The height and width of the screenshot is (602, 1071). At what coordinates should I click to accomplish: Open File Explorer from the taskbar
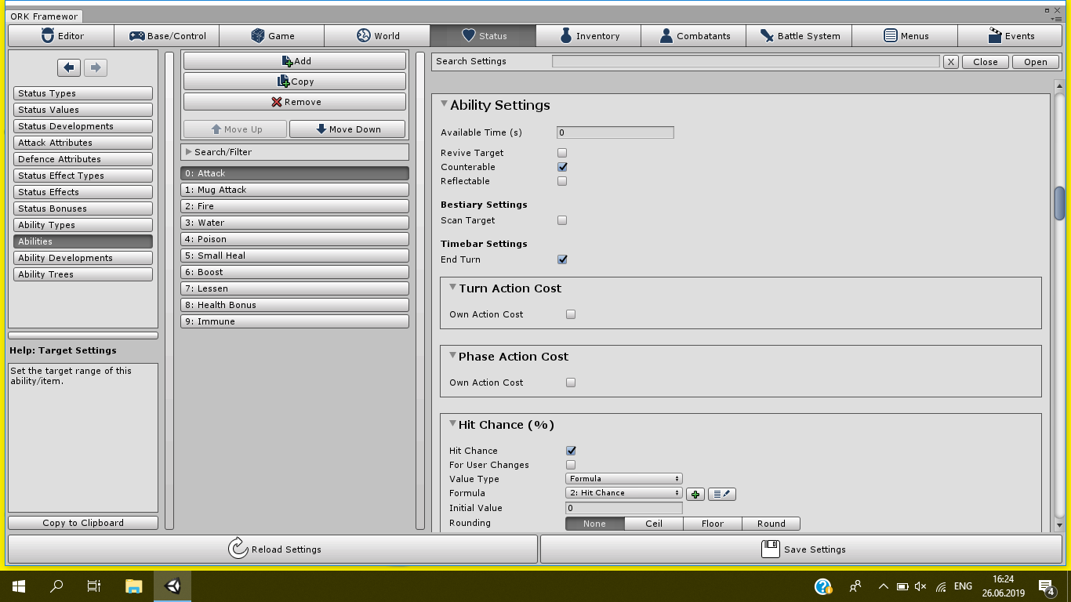pos(134,586)
